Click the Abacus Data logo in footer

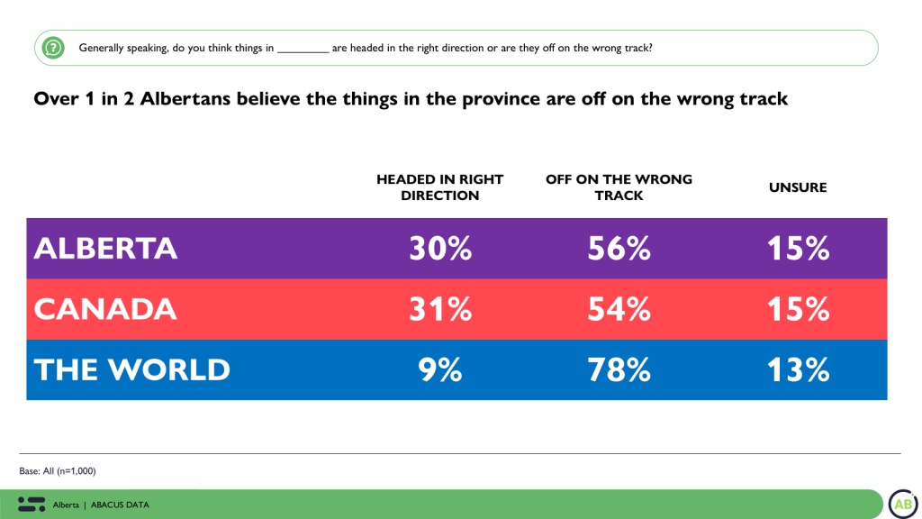coord(32,504)
